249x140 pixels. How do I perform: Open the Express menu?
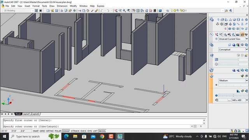101,6
